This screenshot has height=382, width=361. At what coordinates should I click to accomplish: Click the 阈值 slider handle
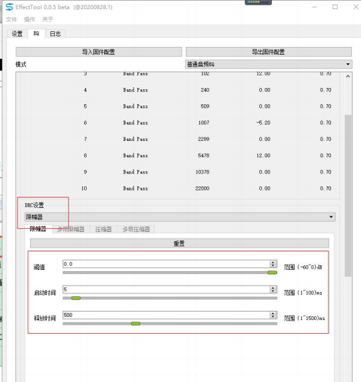(272, 272)
